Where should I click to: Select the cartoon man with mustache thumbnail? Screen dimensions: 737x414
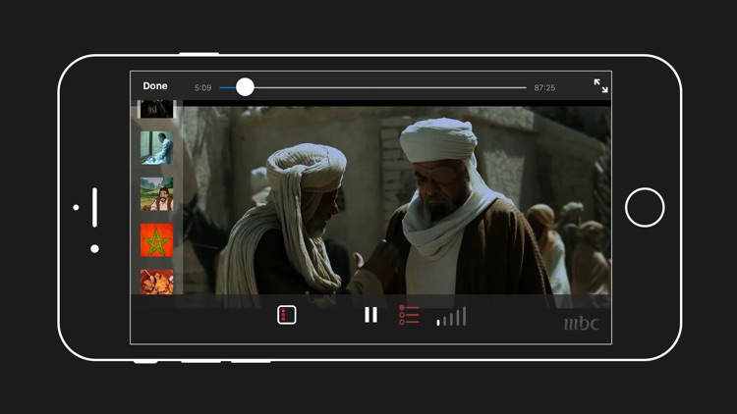coord(156,194)
